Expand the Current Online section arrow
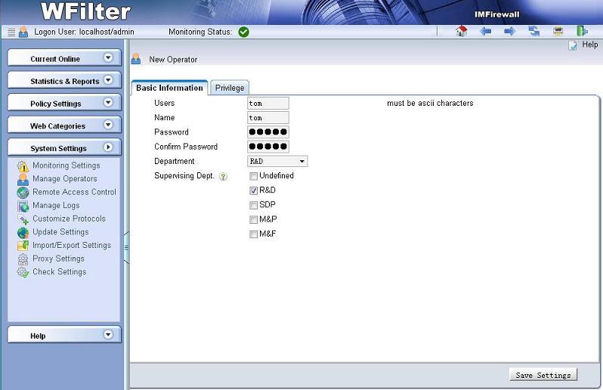 coord(108,57)
